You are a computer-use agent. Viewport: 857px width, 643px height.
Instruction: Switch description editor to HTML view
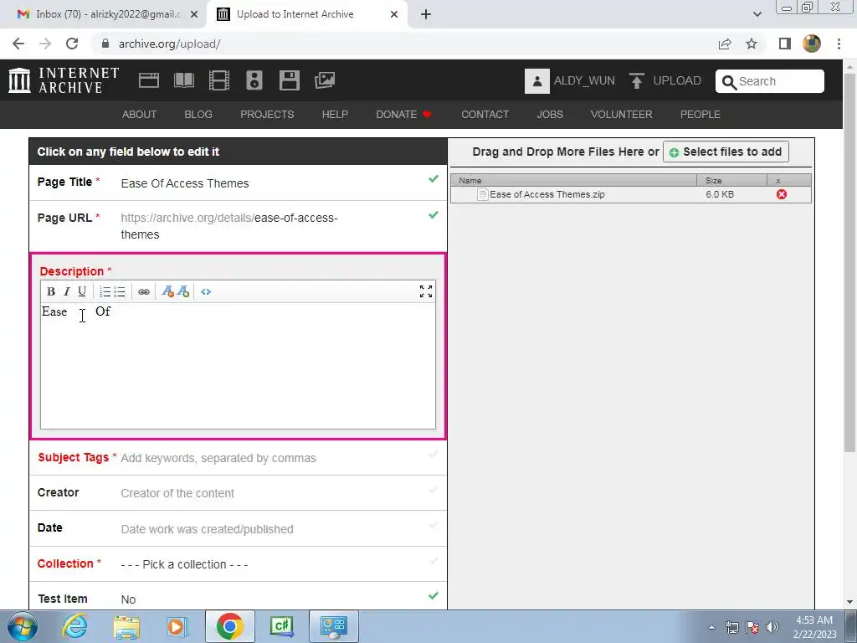[206, 291]
